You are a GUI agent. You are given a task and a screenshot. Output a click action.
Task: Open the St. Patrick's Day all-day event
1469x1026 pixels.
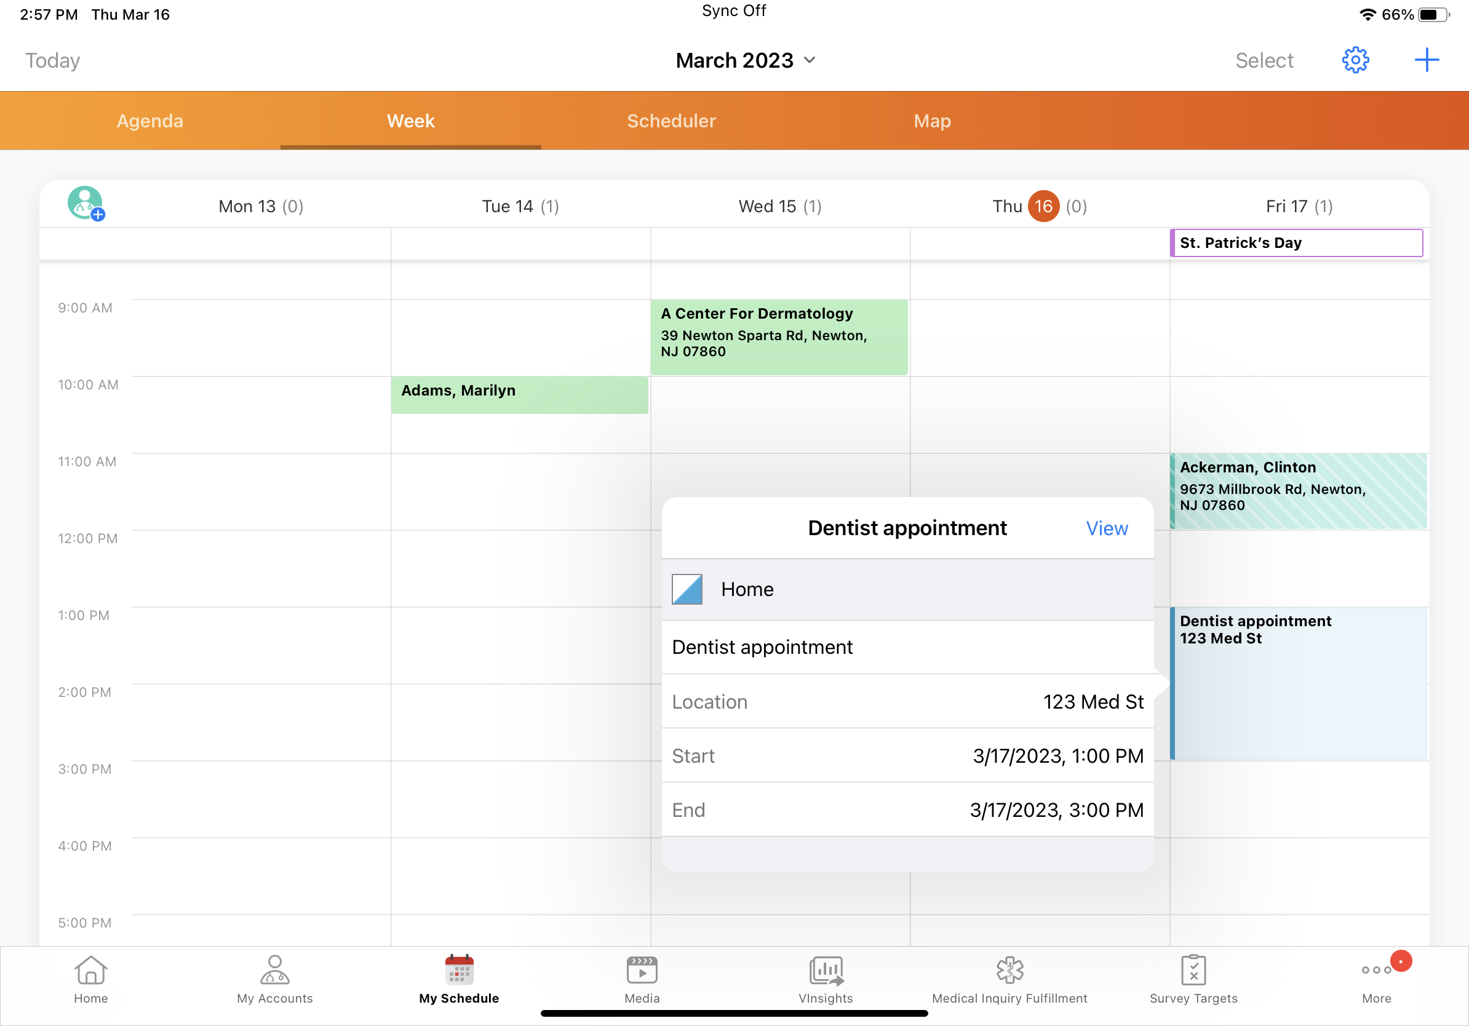point(1296,243)
